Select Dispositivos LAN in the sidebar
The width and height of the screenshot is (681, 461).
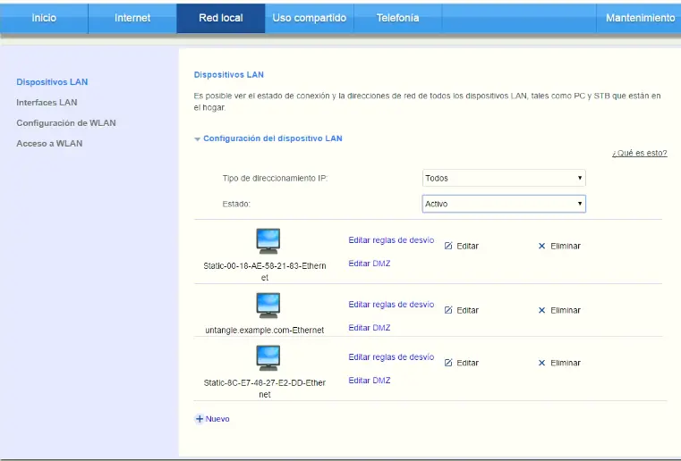tap(52, 82)
